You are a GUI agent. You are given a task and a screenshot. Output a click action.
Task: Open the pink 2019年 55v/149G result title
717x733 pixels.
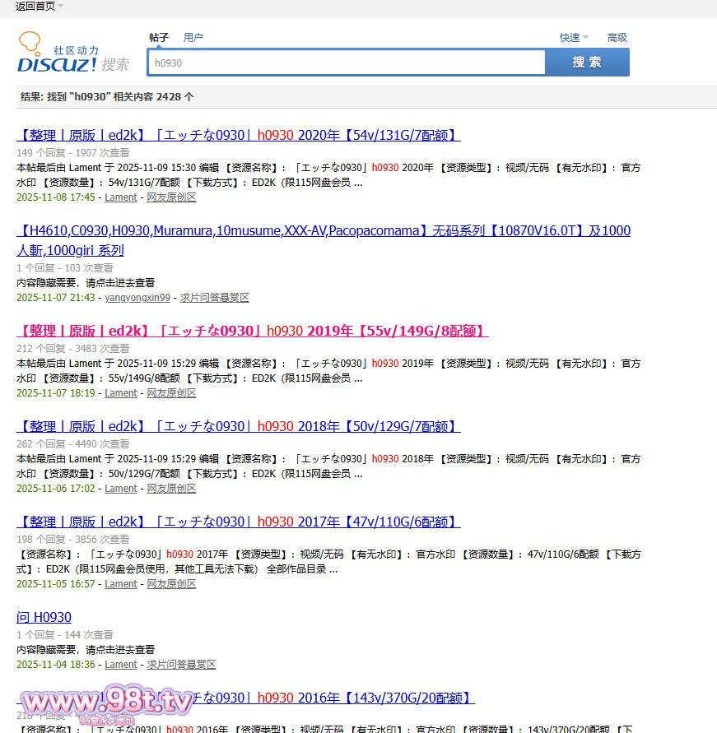click(252, 331)
